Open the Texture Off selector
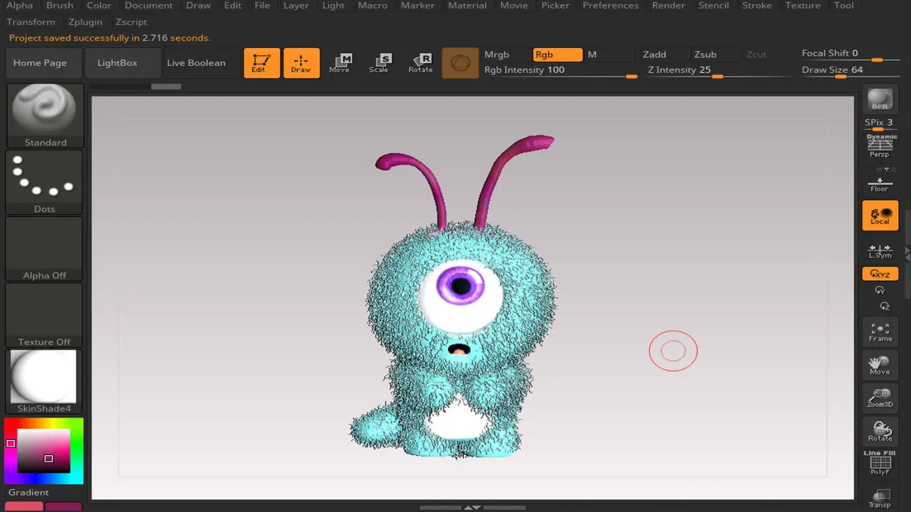911x512 pixels. (45, 315)
